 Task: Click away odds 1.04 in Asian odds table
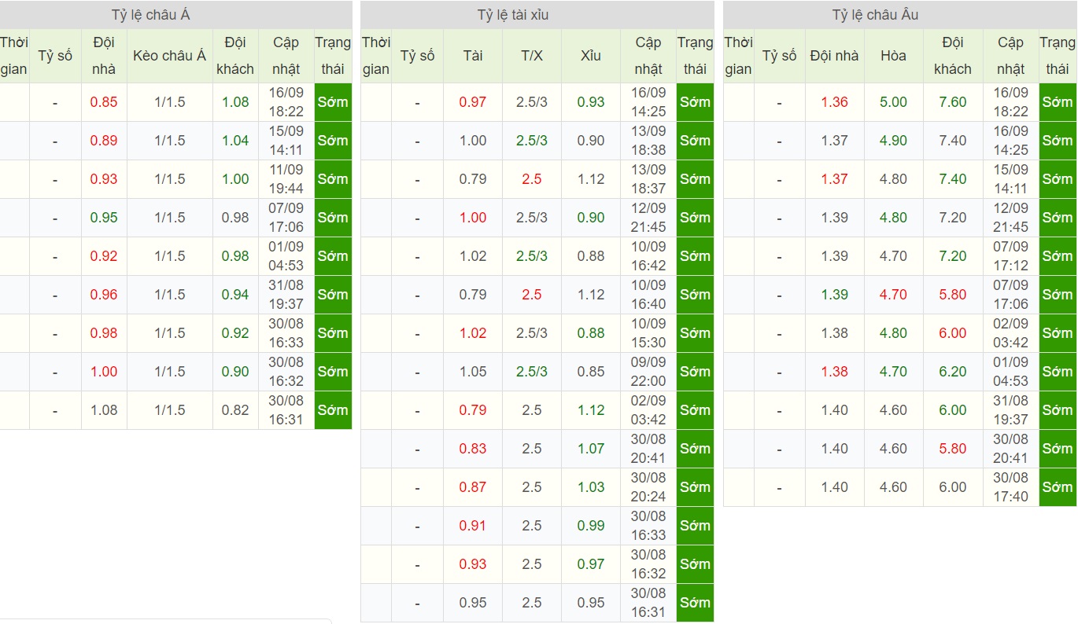235,141
